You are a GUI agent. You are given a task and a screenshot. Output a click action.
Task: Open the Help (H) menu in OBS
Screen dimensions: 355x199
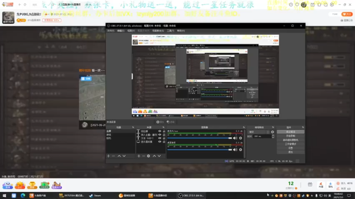coord(181,31)
